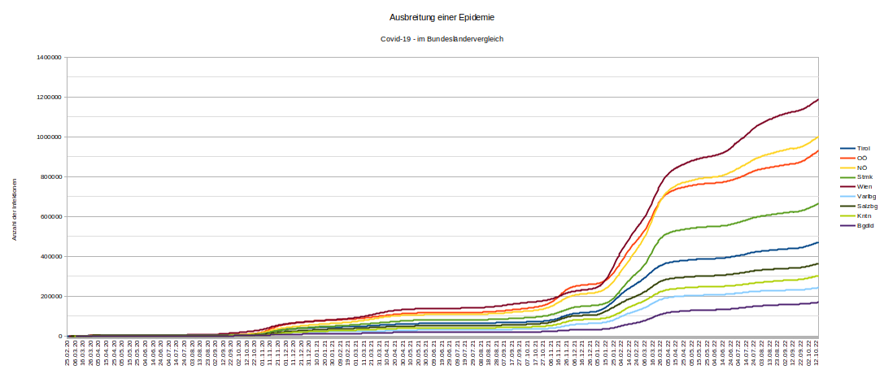Click the 200000 y-axis label
Screen dimensions: 884x374
[50, 297]
